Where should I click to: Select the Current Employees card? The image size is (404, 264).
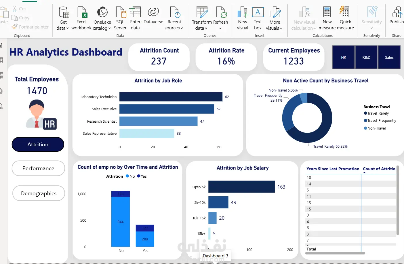pos(294,57)
